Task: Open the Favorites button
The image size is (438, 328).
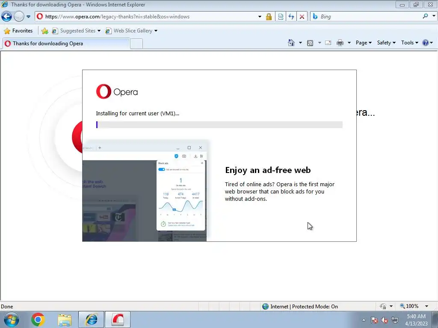Action: click(18, 31)
